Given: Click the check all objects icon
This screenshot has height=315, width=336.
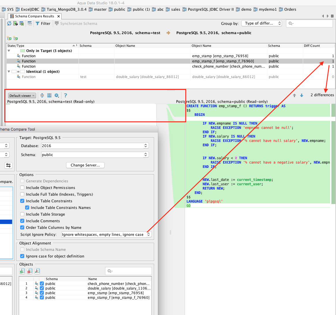Looking at the screenshot, I should [x=22, y=271].
